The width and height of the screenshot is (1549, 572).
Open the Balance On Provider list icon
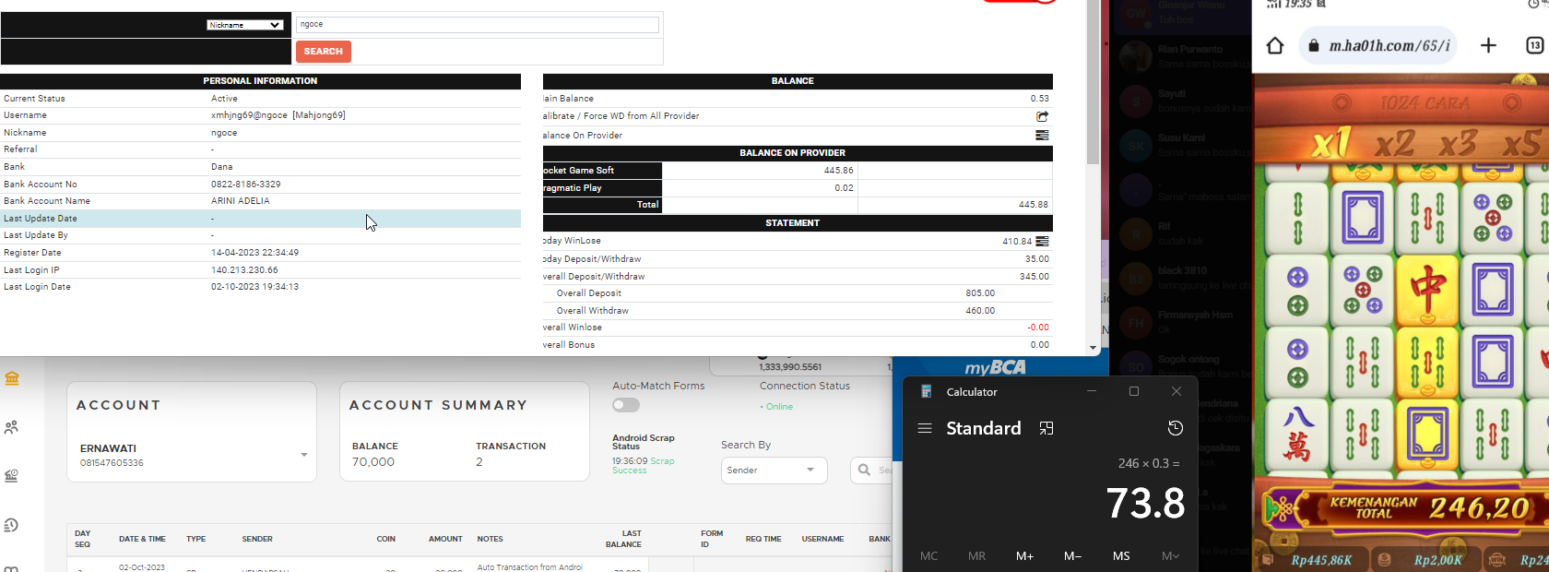1042,135
